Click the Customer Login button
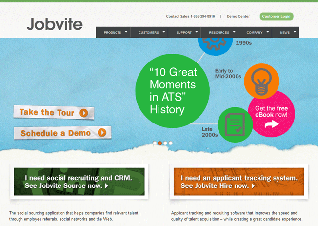 click(x=277, y=16)
